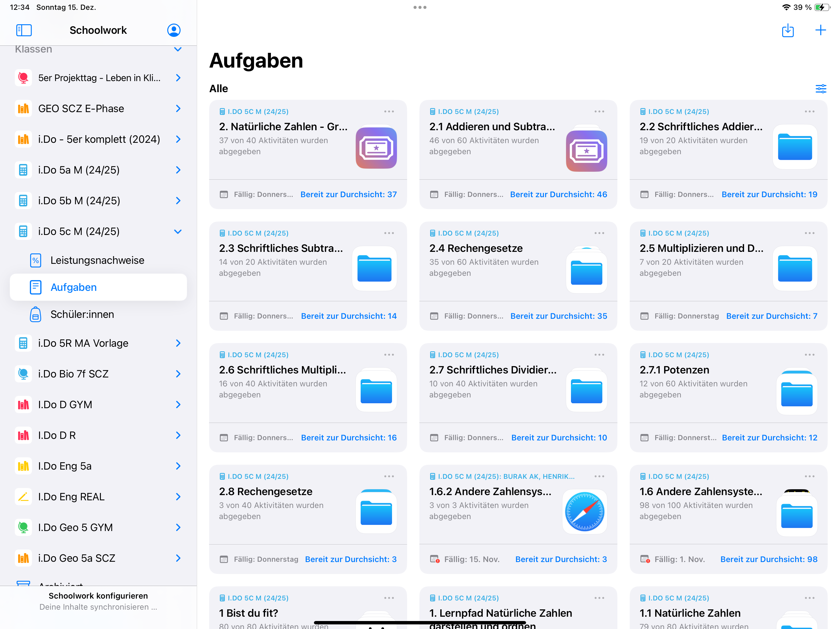The image size is (840, 629).
Task: Open more options on 2.4 Rechengesetze card
Action: tap(599, 233)
